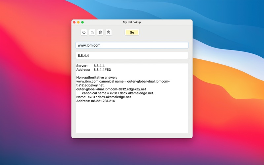Run lookup with the Go button
264x165 pixels.
point(132,32)
